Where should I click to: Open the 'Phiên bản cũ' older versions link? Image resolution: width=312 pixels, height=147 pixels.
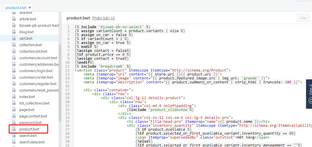[x=103, y=18]
